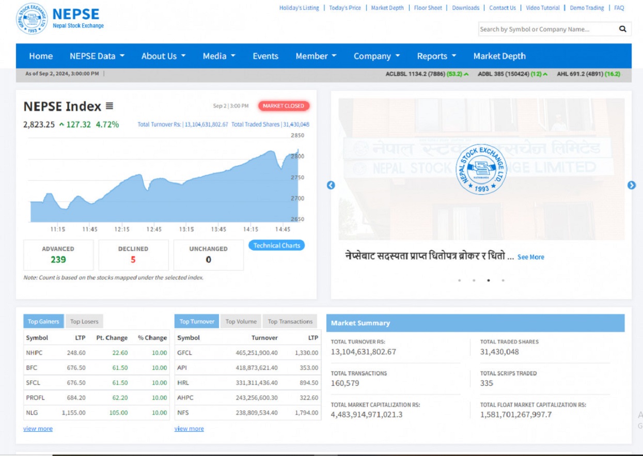Open the Top Transactions tab
The height and width of the screenshot is (456, 643).
[x=290, y=322]
